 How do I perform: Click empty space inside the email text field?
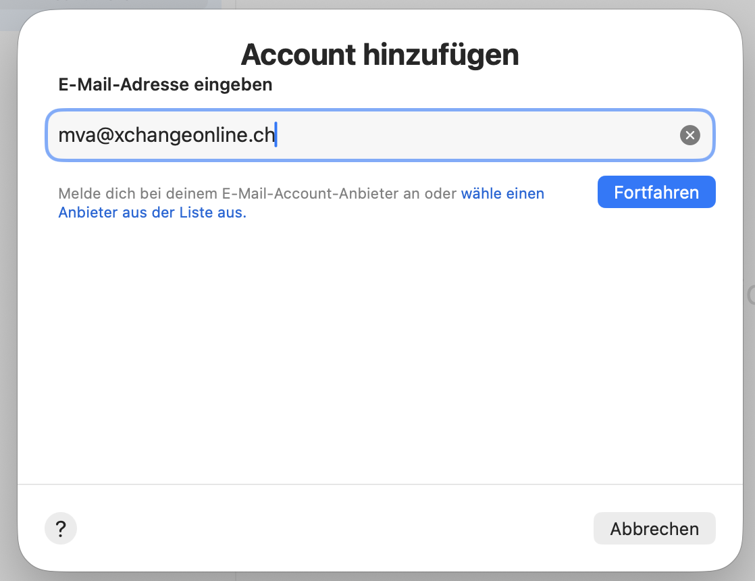click(473, 136)
